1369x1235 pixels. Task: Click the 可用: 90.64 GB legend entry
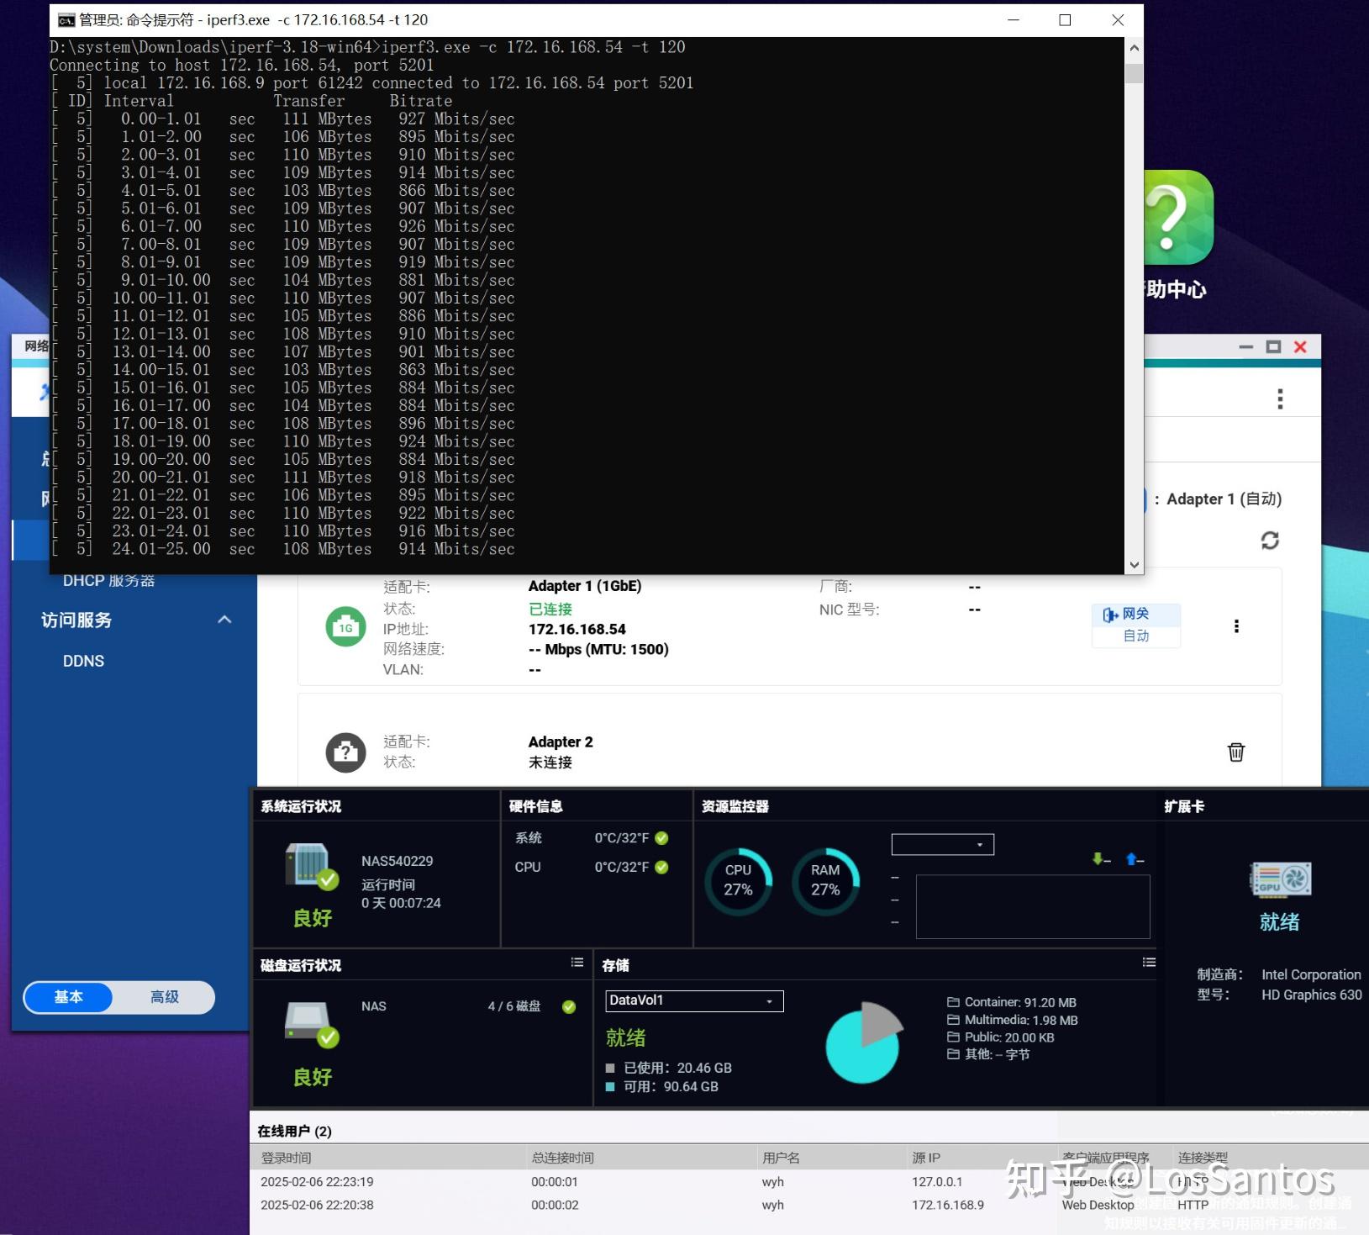[x=662, y=1087]
